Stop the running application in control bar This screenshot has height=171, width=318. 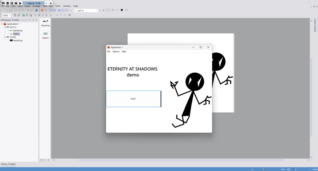pos(7,3)
